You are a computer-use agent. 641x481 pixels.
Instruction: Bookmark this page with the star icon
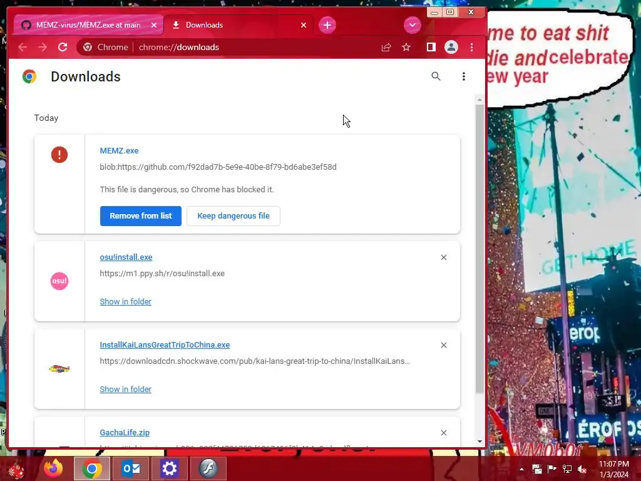tap(406, 48)
